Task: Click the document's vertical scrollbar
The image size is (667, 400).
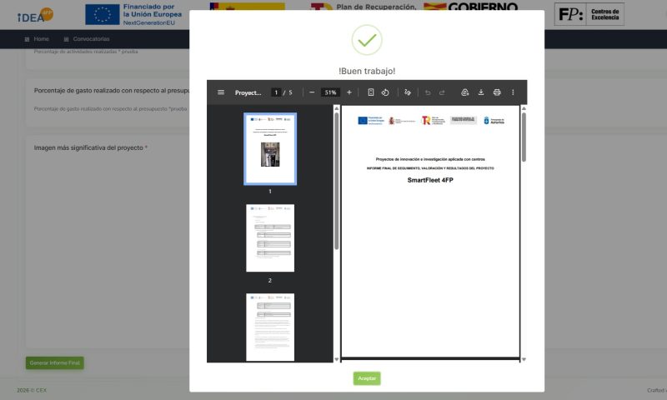Action: pos(524,137)
